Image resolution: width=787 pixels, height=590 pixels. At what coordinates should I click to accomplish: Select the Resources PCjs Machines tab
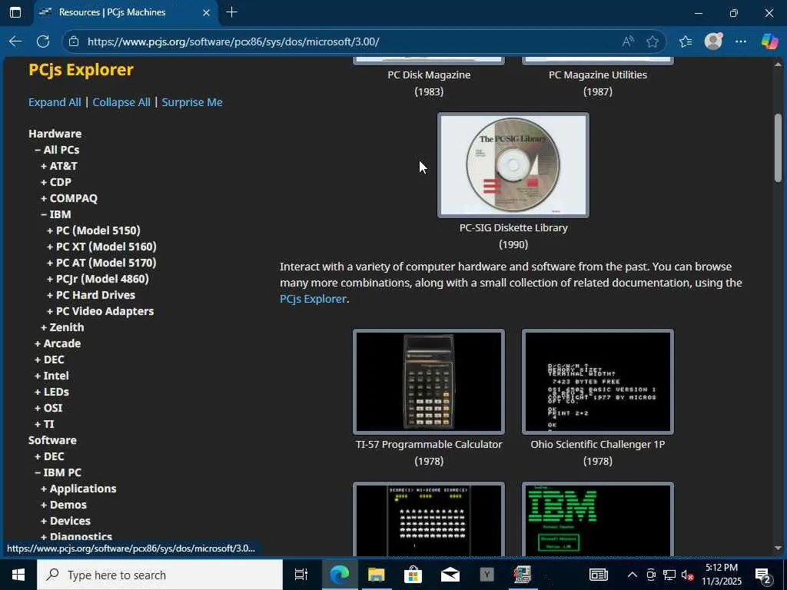point(125,12)
